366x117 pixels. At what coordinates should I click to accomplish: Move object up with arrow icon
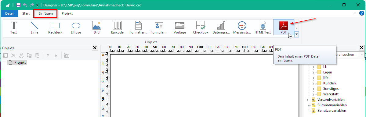48,55
